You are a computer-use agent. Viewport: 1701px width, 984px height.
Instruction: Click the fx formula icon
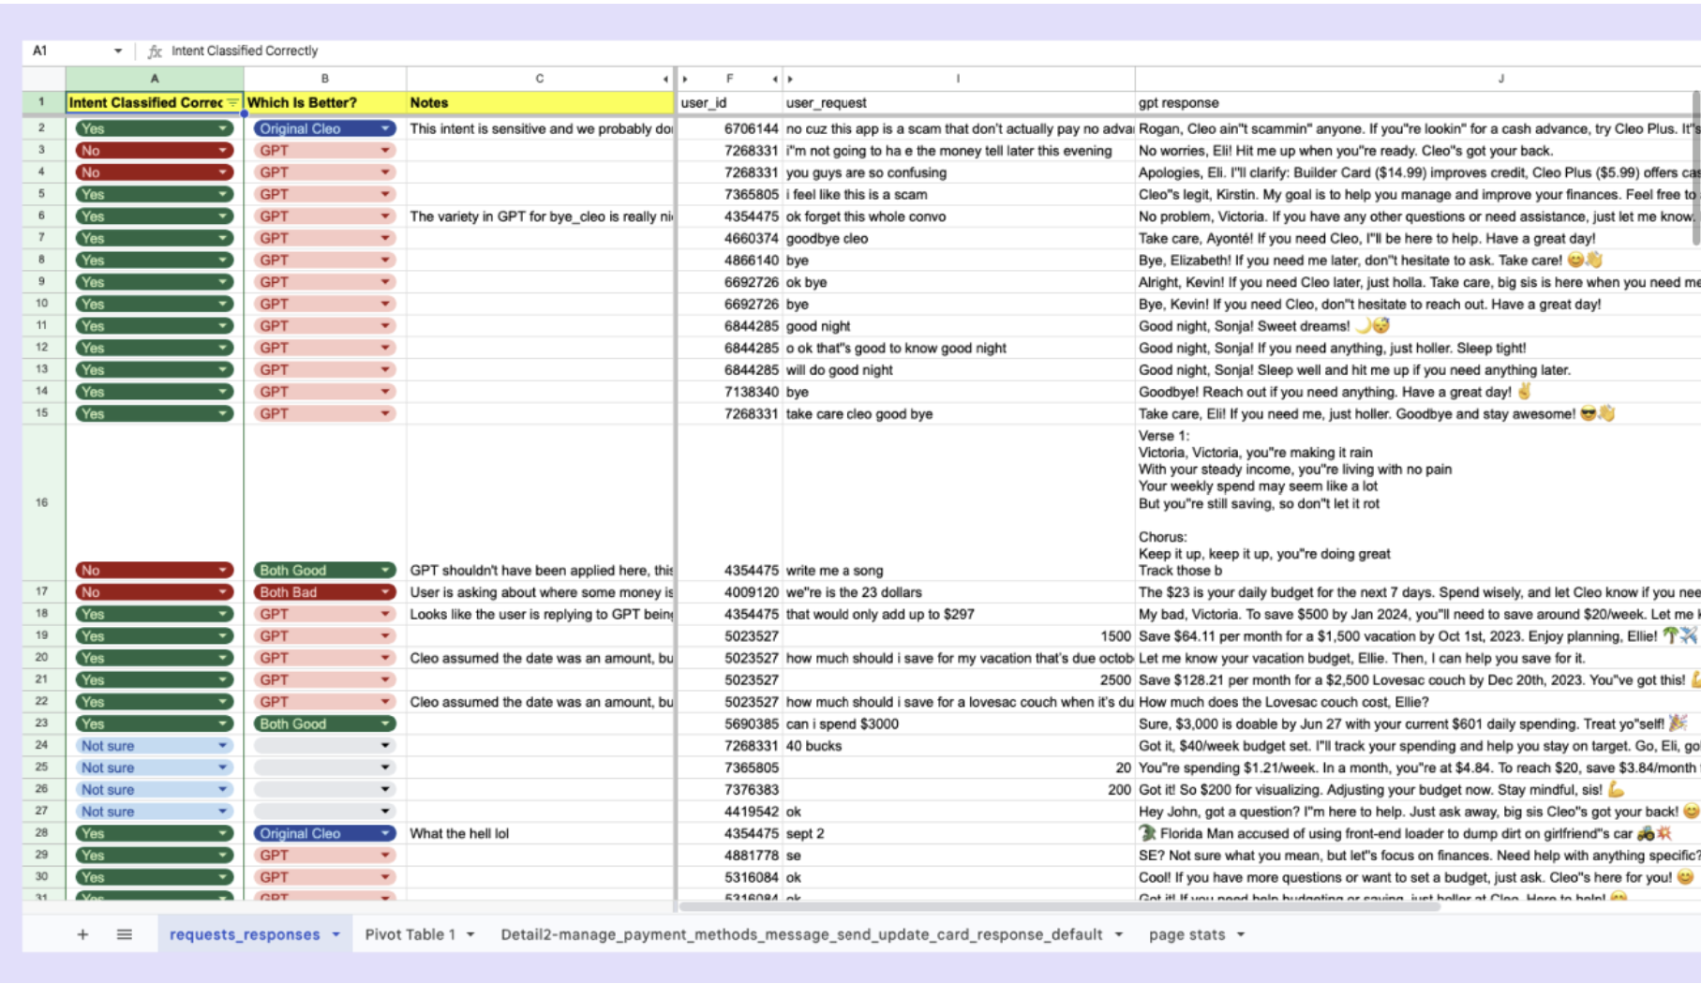pyautogui.click(x=156, y=51)
